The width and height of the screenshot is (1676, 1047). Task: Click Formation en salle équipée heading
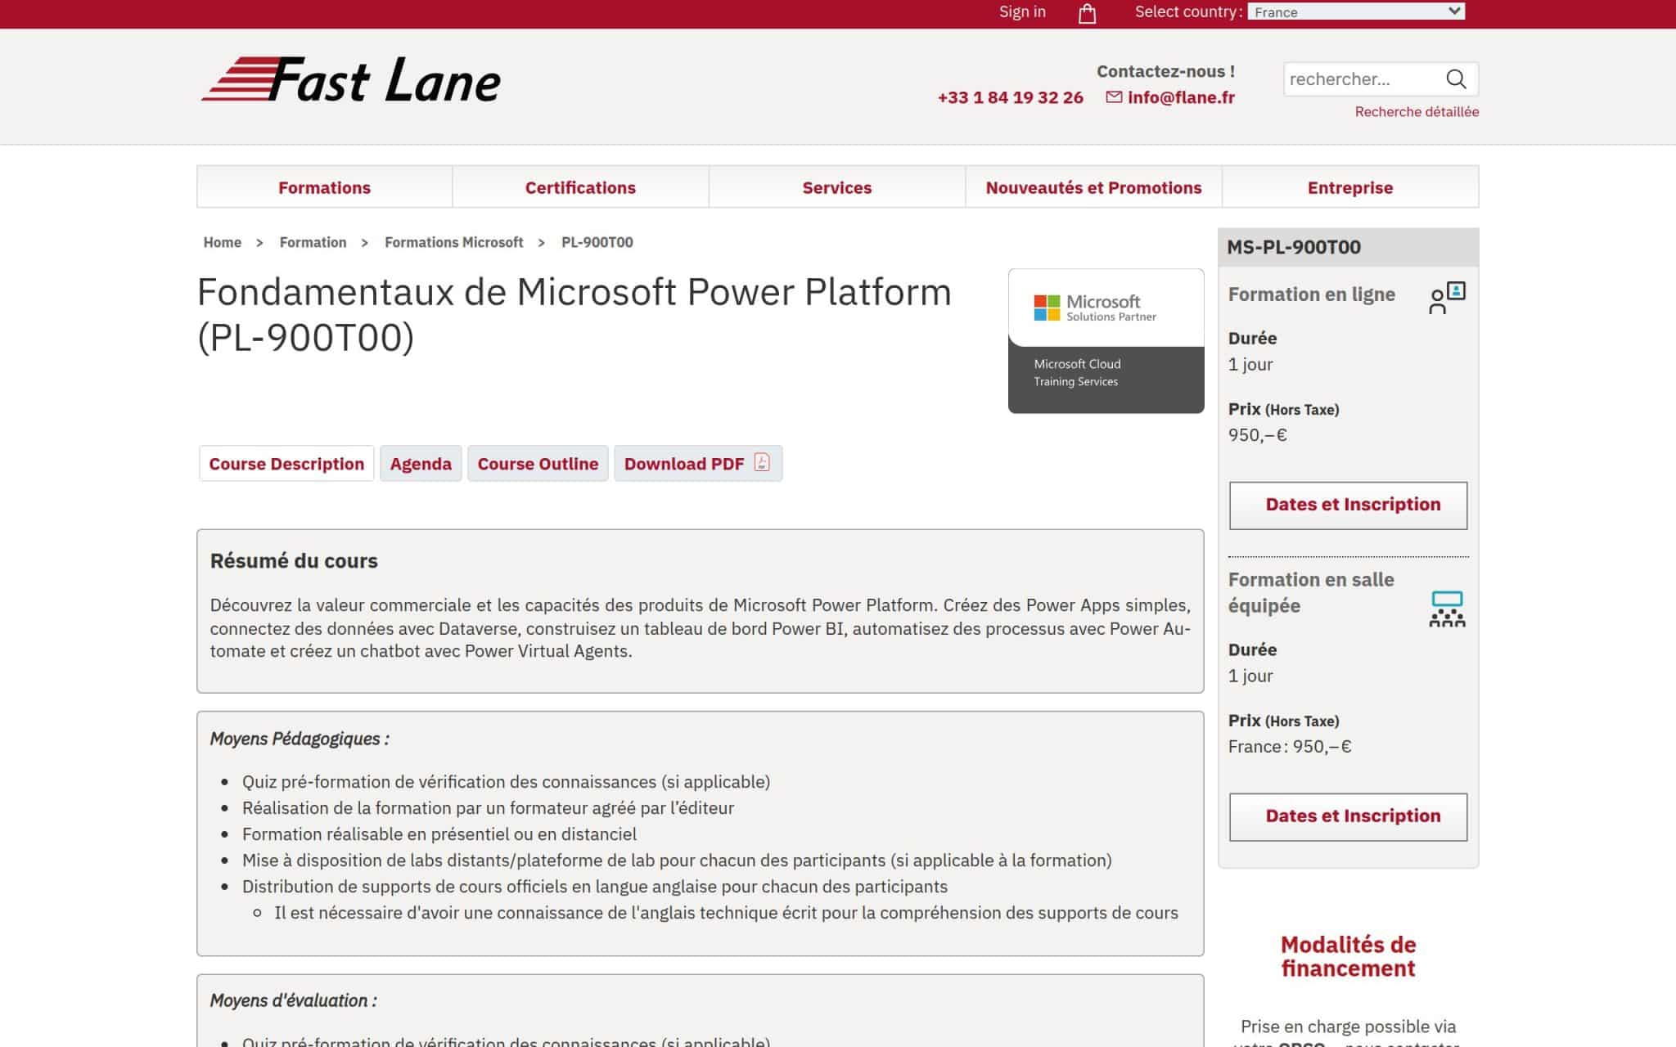click(1311, 592)
